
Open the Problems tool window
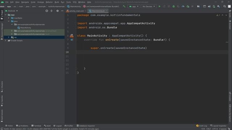coord(22,126)
